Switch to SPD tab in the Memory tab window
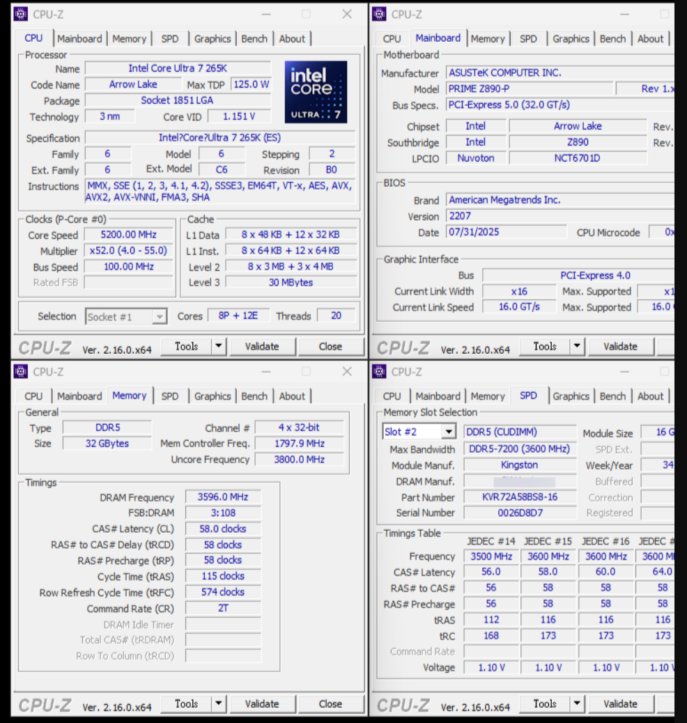 170,396
